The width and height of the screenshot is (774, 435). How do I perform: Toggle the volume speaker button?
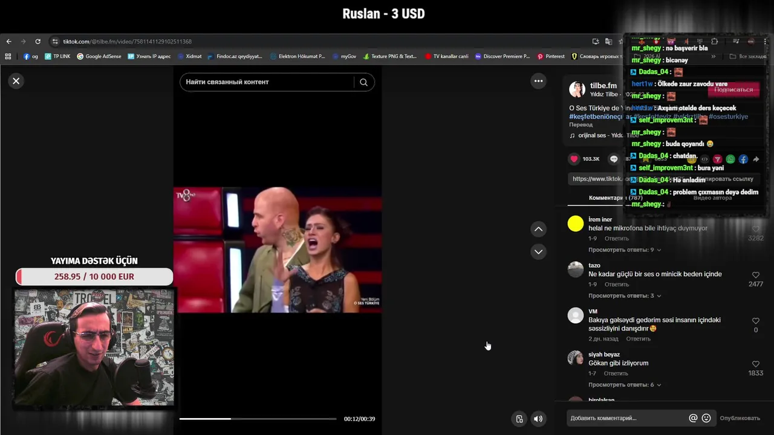pyautogui.click(x=538, y=419)
